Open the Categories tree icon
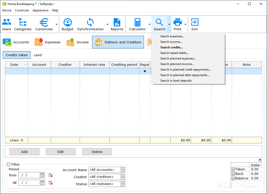The image size is (267, 194). coord(23,24)
